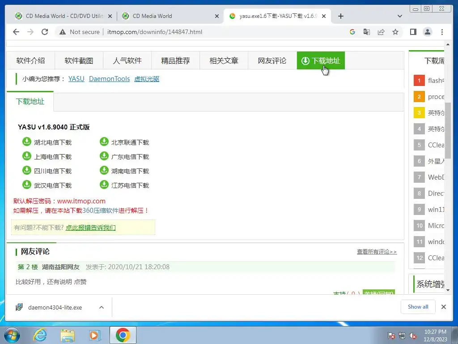
Task: Open the Chrome profile avatar
Action: (427, 32)
